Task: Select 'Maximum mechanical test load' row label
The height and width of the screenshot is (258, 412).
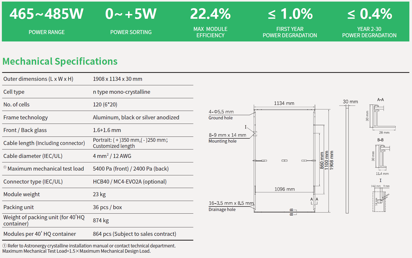Action: [46, 169]
